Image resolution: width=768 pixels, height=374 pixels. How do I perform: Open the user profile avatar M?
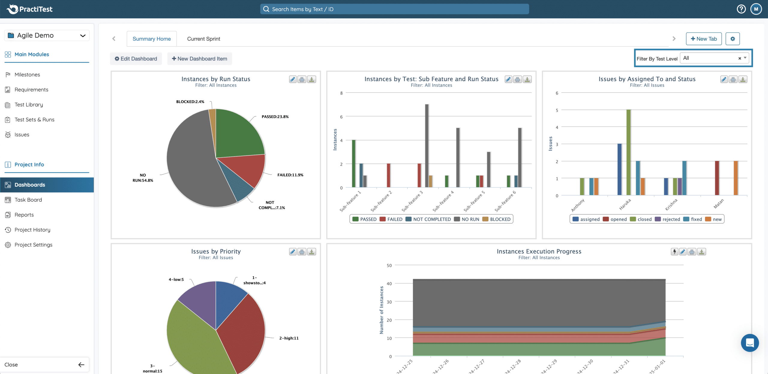(x=756, y=9)
